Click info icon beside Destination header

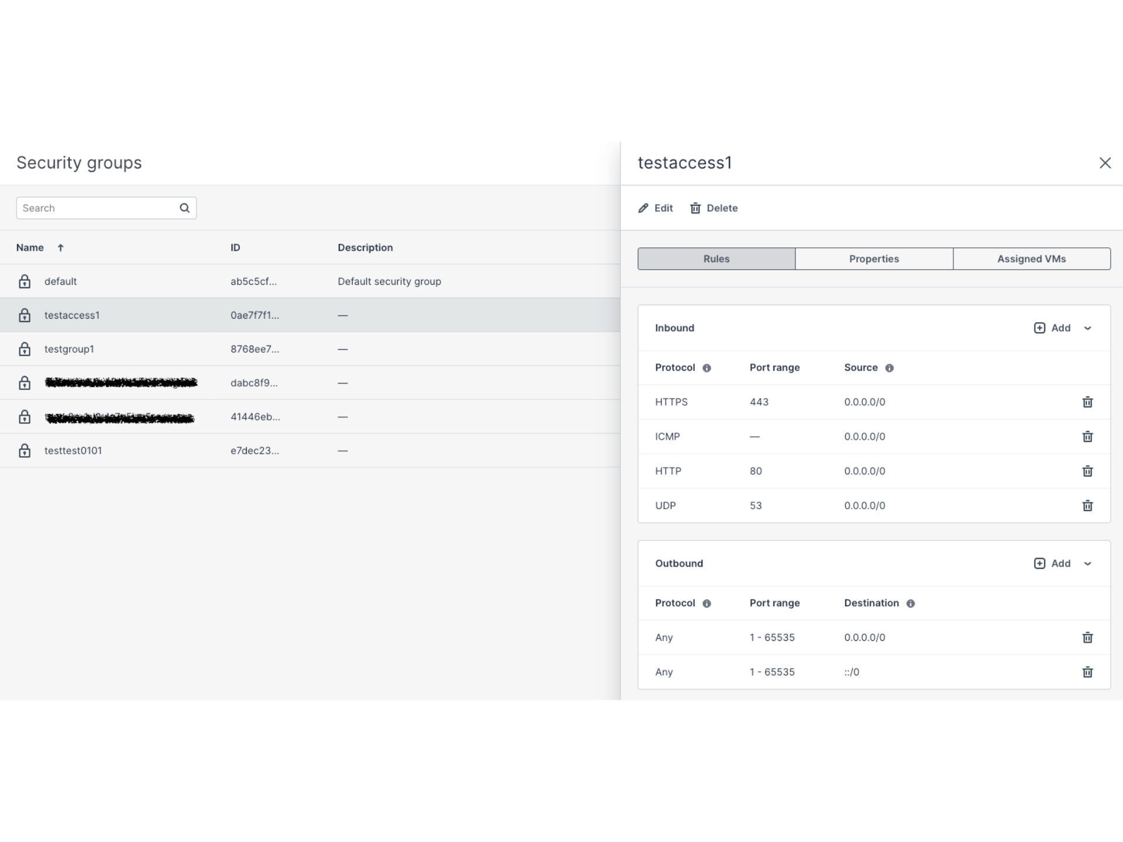[910, 603]
